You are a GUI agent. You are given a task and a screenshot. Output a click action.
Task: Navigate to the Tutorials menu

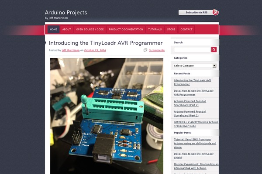click(x=155, y=30)
